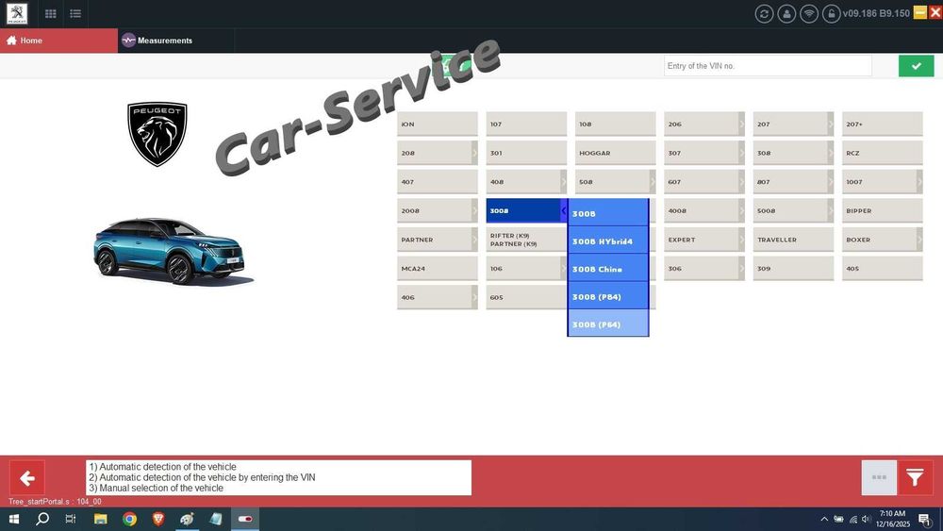The width and height of the screenshot is (943, 531).
Task: Open the user profile icon
Action: [786, 14]
